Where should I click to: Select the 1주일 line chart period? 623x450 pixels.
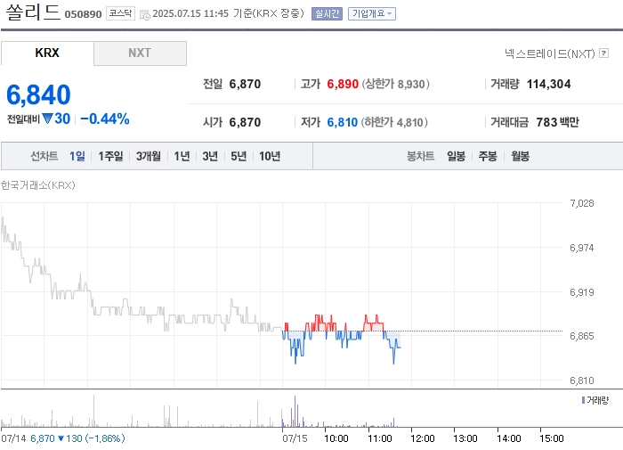click(110, 156)
